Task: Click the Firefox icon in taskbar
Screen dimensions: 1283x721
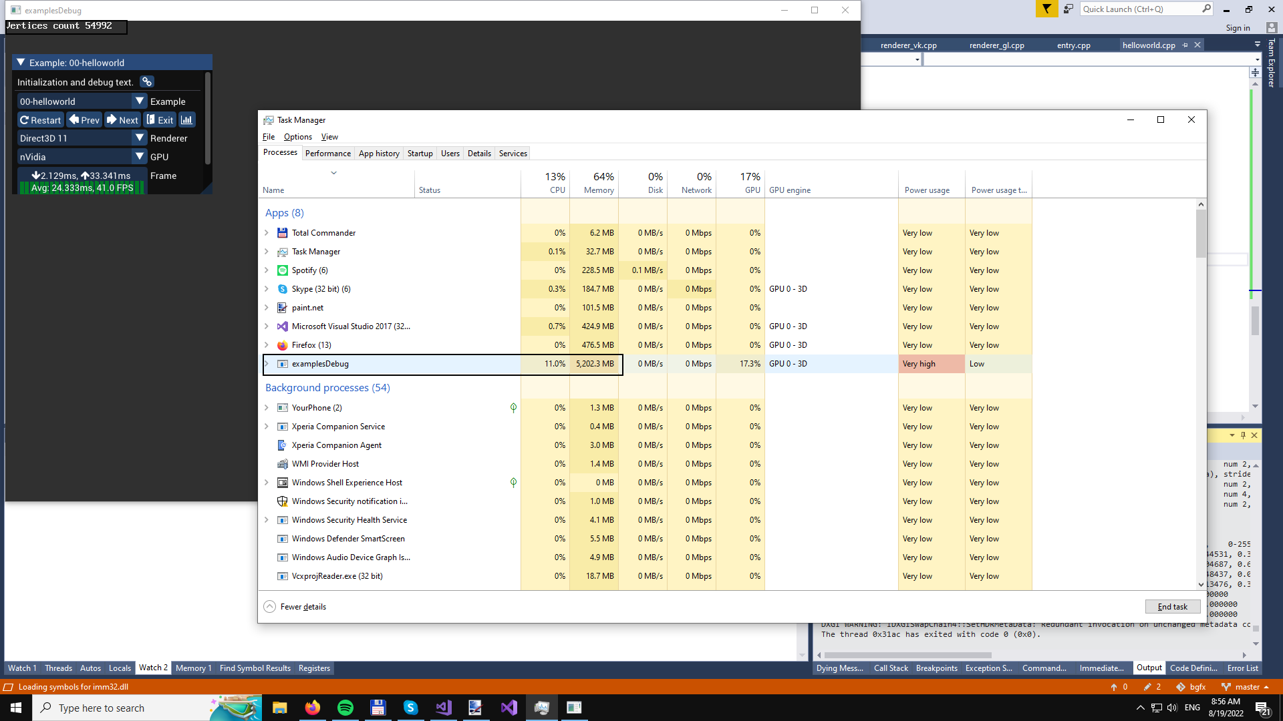Action: pos(312,708)
